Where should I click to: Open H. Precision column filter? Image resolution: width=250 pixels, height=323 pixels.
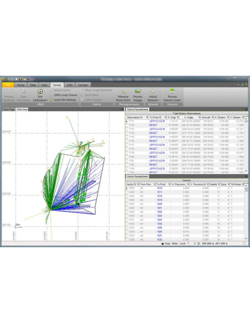pyautogui.click(x=188, y=184)
